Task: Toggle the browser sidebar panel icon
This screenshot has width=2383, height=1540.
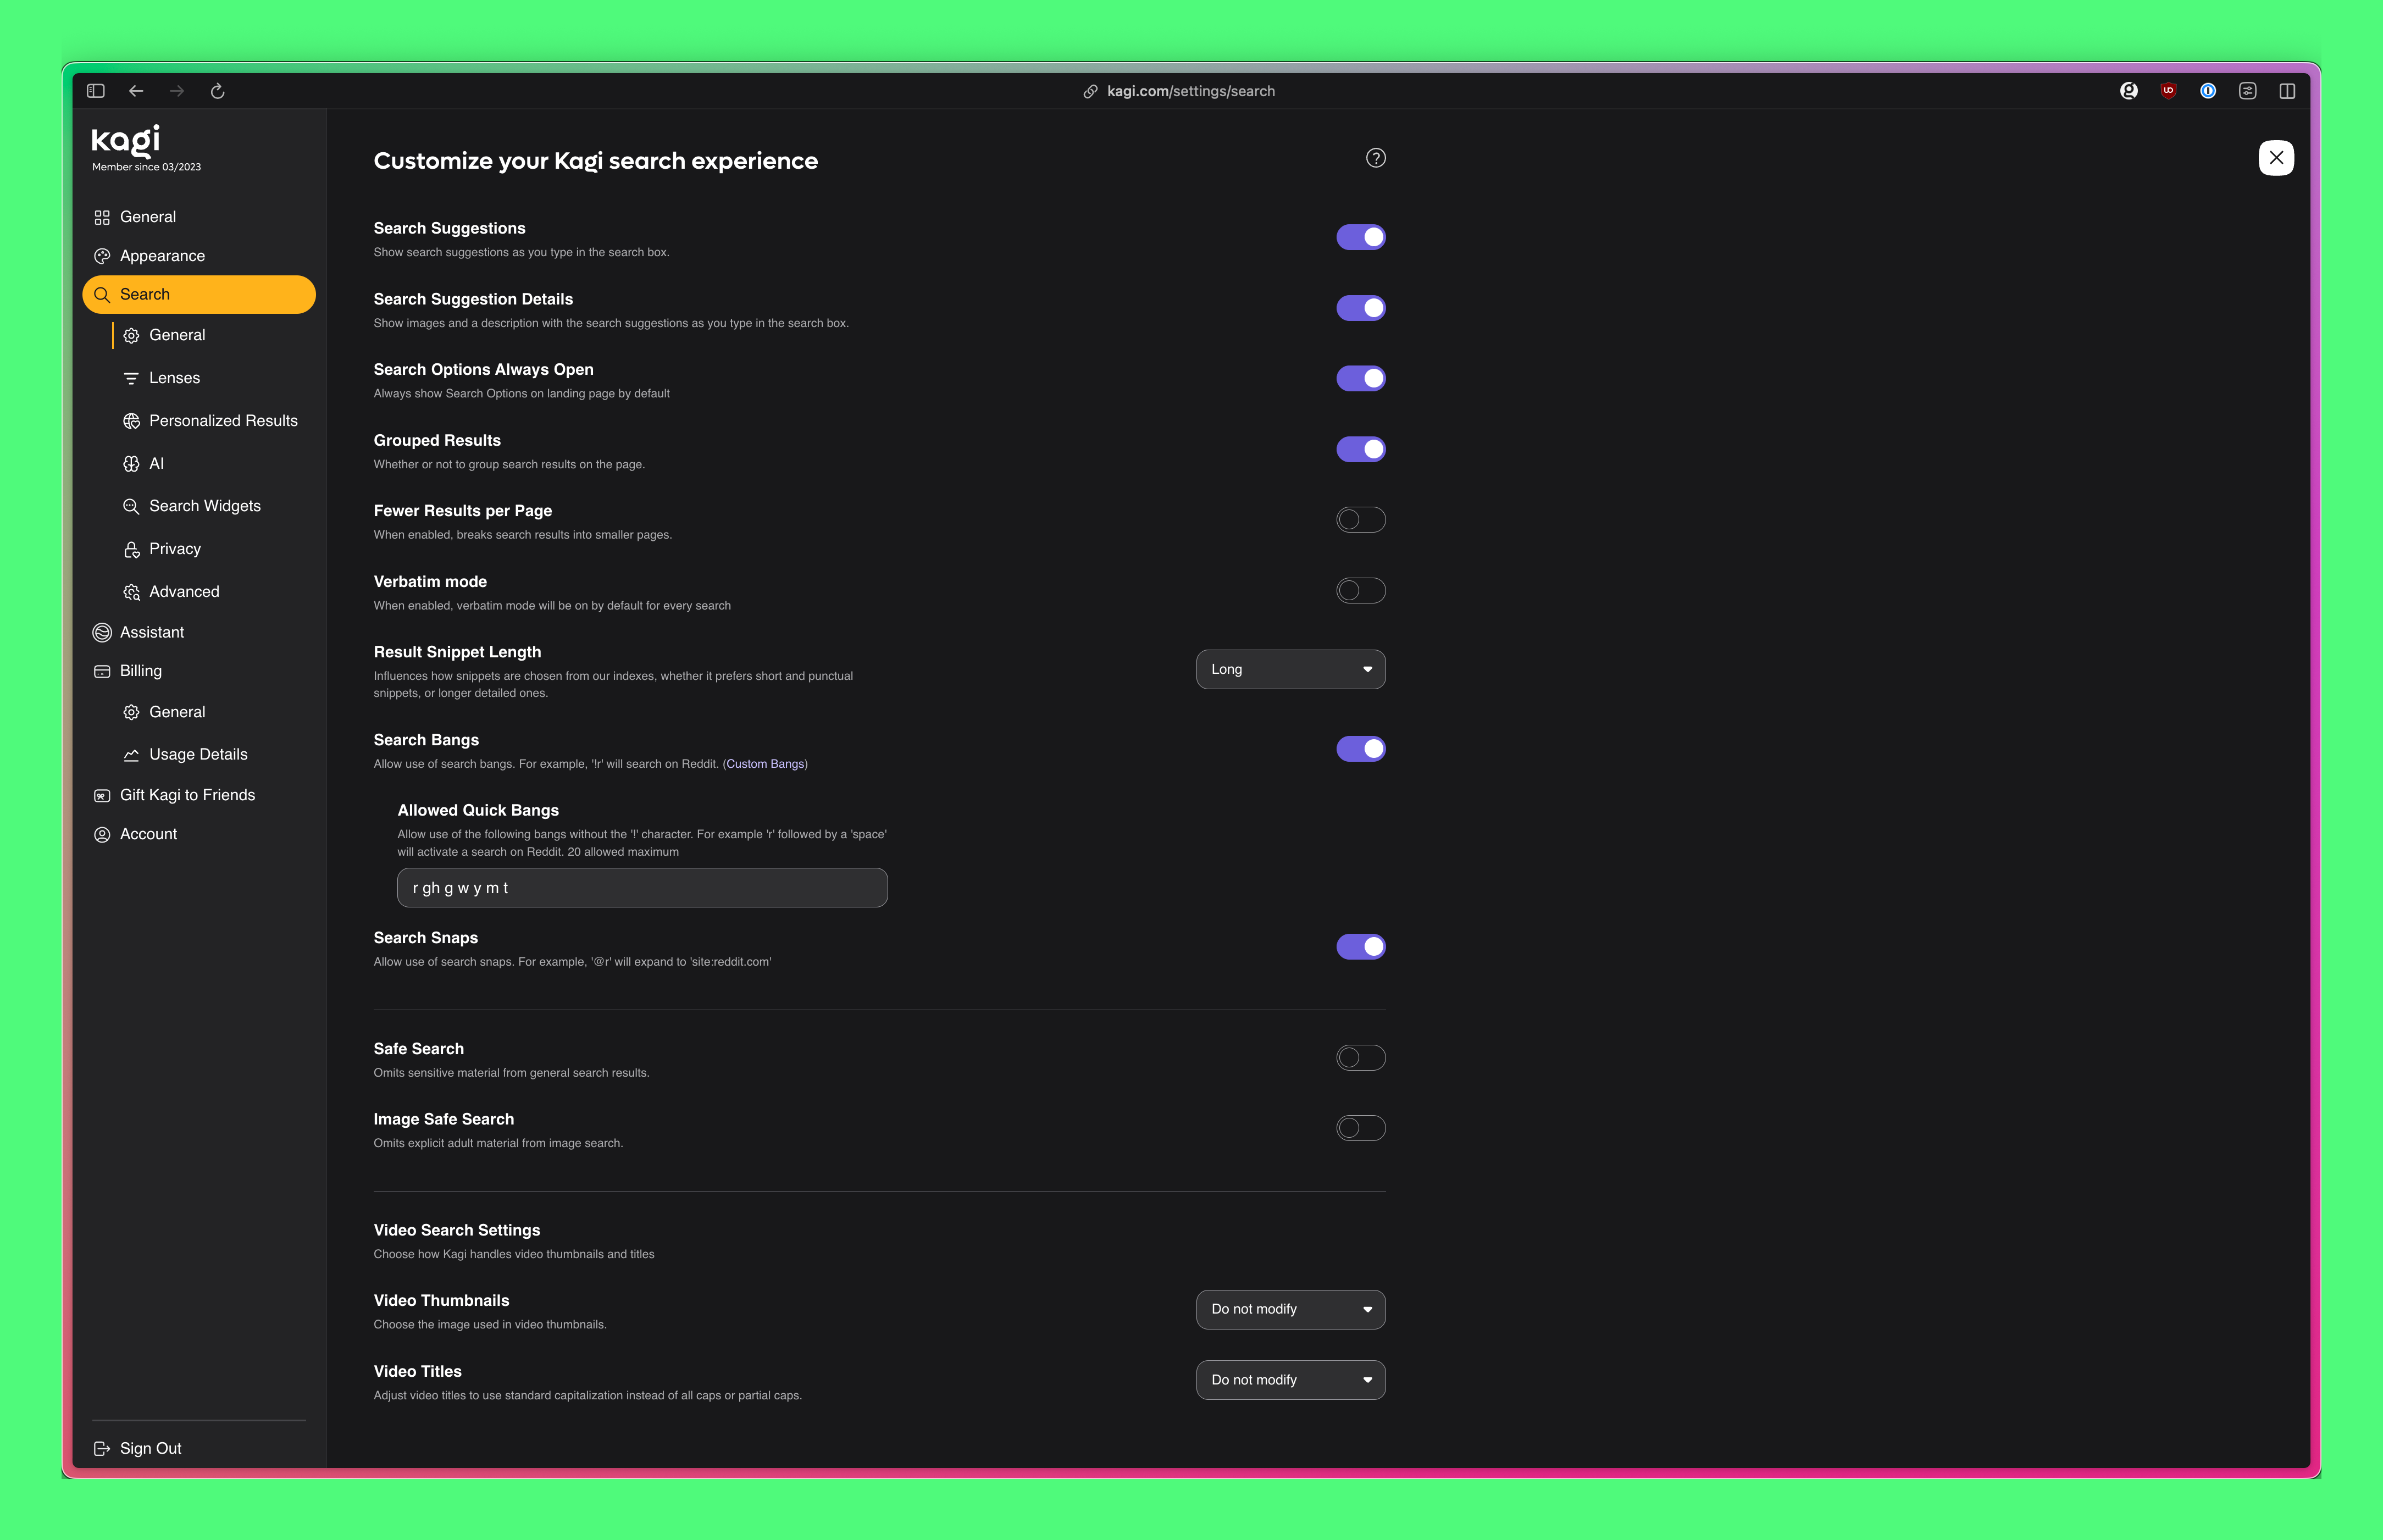Action: click(96, 91)
